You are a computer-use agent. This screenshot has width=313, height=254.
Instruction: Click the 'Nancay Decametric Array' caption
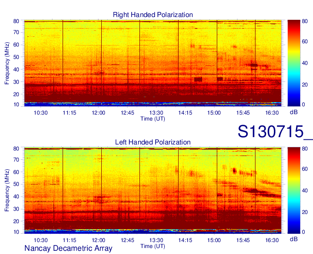point(68,248)
